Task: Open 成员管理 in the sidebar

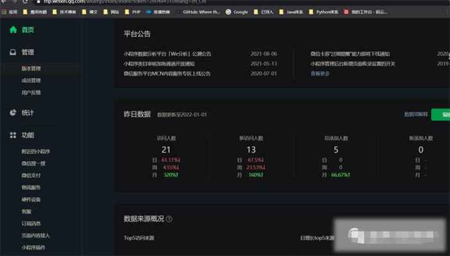Action: (31, 80)
